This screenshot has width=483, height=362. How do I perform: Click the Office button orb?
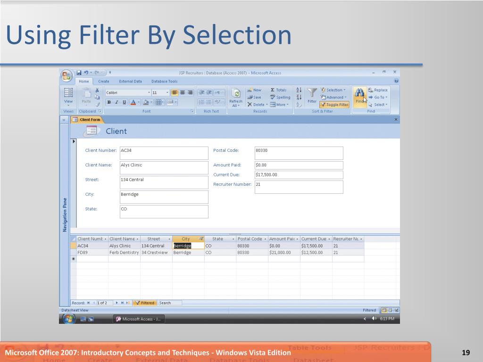tap(66, 76)
